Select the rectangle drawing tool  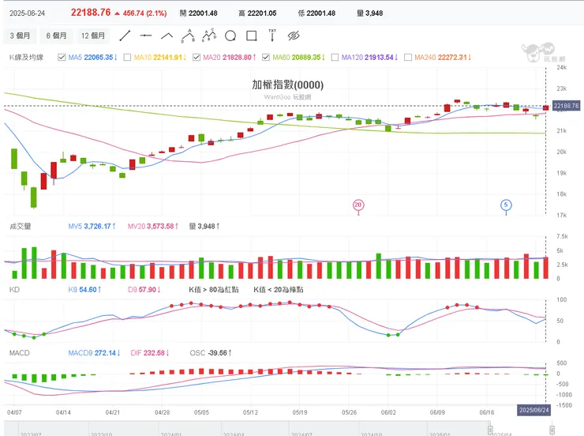[252, 36]
